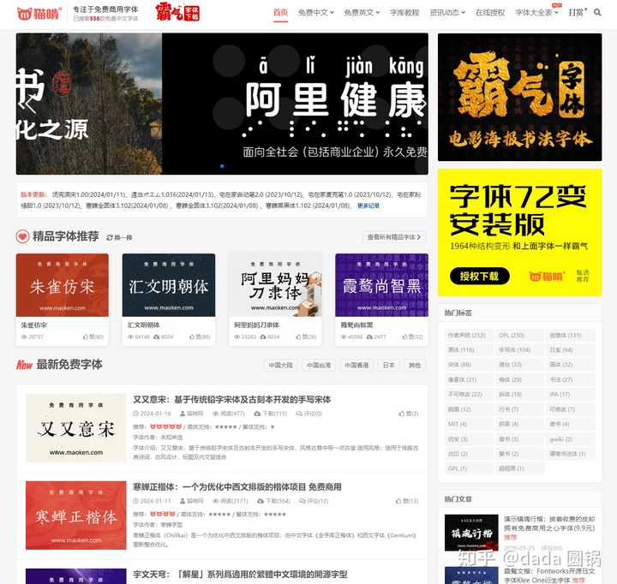Open the 阿里妈妈刀隶体 font card thumbnail
The width and height of the screenshot is (617, 584).
click(x=275, y=285)
